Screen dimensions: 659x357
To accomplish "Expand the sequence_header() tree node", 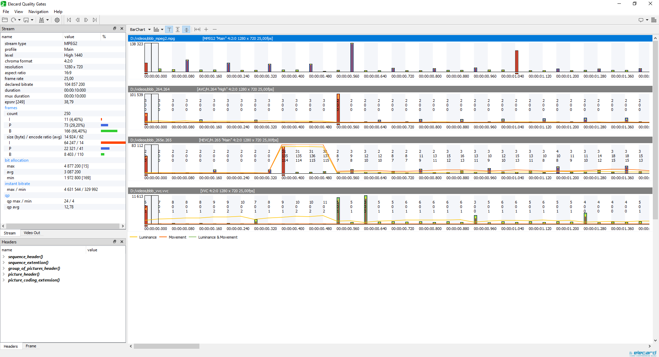I will tap(4, 257).
